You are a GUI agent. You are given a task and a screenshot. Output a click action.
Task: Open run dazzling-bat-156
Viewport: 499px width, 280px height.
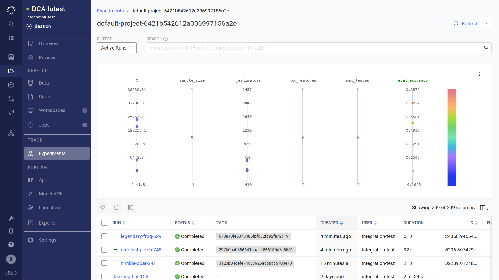pos(130,276)
